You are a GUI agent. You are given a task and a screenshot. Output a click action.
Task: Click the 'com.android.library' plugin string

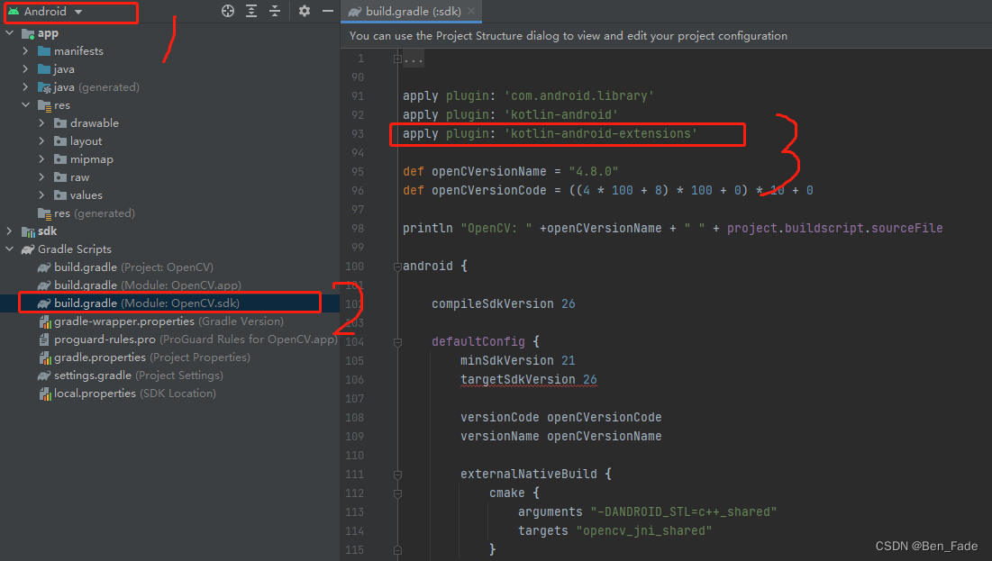click(x=578, y=95)
